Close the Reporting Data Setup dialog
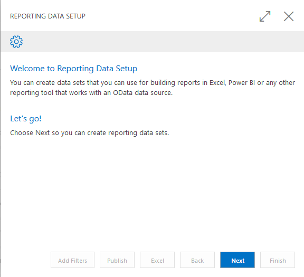This screenshot has height=277, width=304. tap(289, 16)
